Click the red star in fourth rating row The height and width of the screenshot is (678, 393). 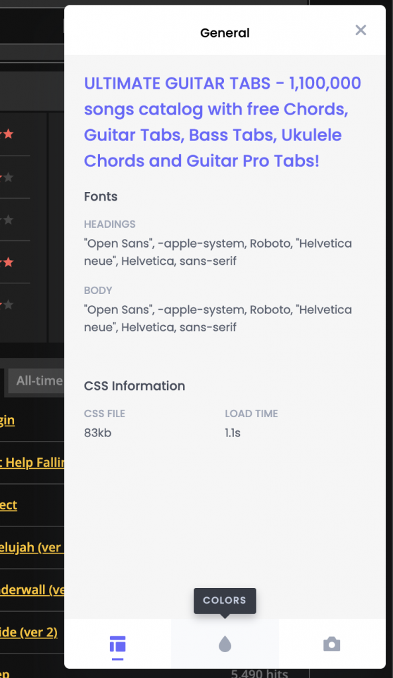click(9, 262)
